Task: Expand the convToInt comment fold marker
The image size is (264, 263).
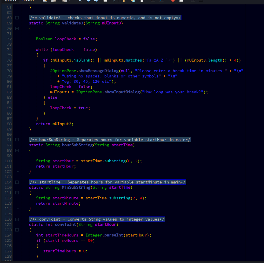Action: pyautogui.click(x=17, y=219)
